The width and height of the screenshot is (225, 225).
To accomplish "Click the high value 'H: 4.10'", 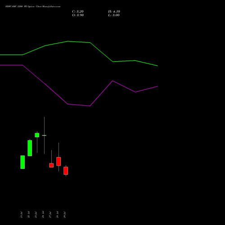I will coord(114,12).
